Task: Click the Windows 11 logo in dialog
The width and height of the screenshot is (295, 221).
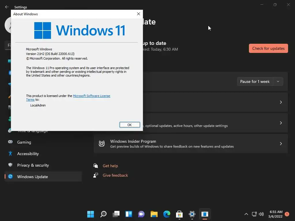Action: (80, 31)
